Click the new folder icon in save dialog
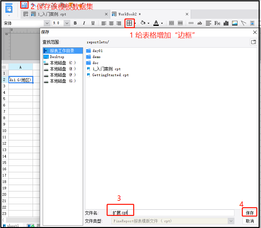The height and width of the screenshot is (228, 261). [x=254, y=42]
